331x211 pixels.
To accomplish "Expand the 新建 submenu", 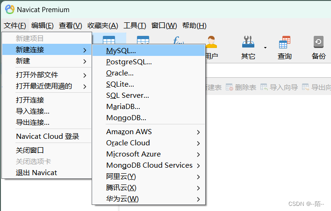I will click(47, 61).
